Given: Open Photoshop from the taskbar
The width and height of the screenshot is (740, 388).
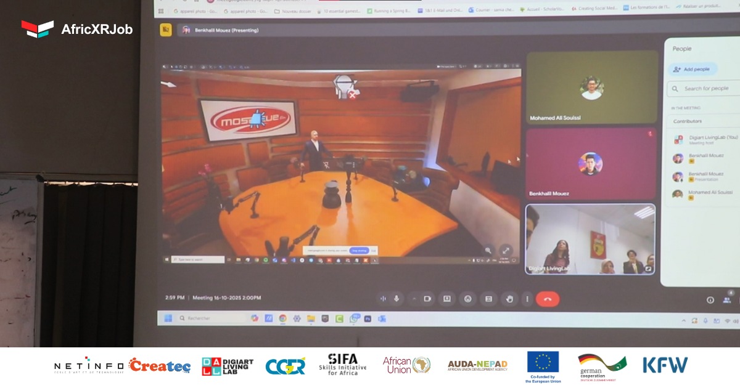Looking at the screenshot, I should [368, 318].
